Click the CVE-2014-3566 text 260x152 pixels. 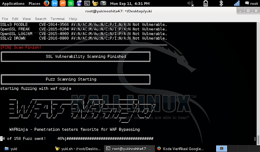coord(54,24)
